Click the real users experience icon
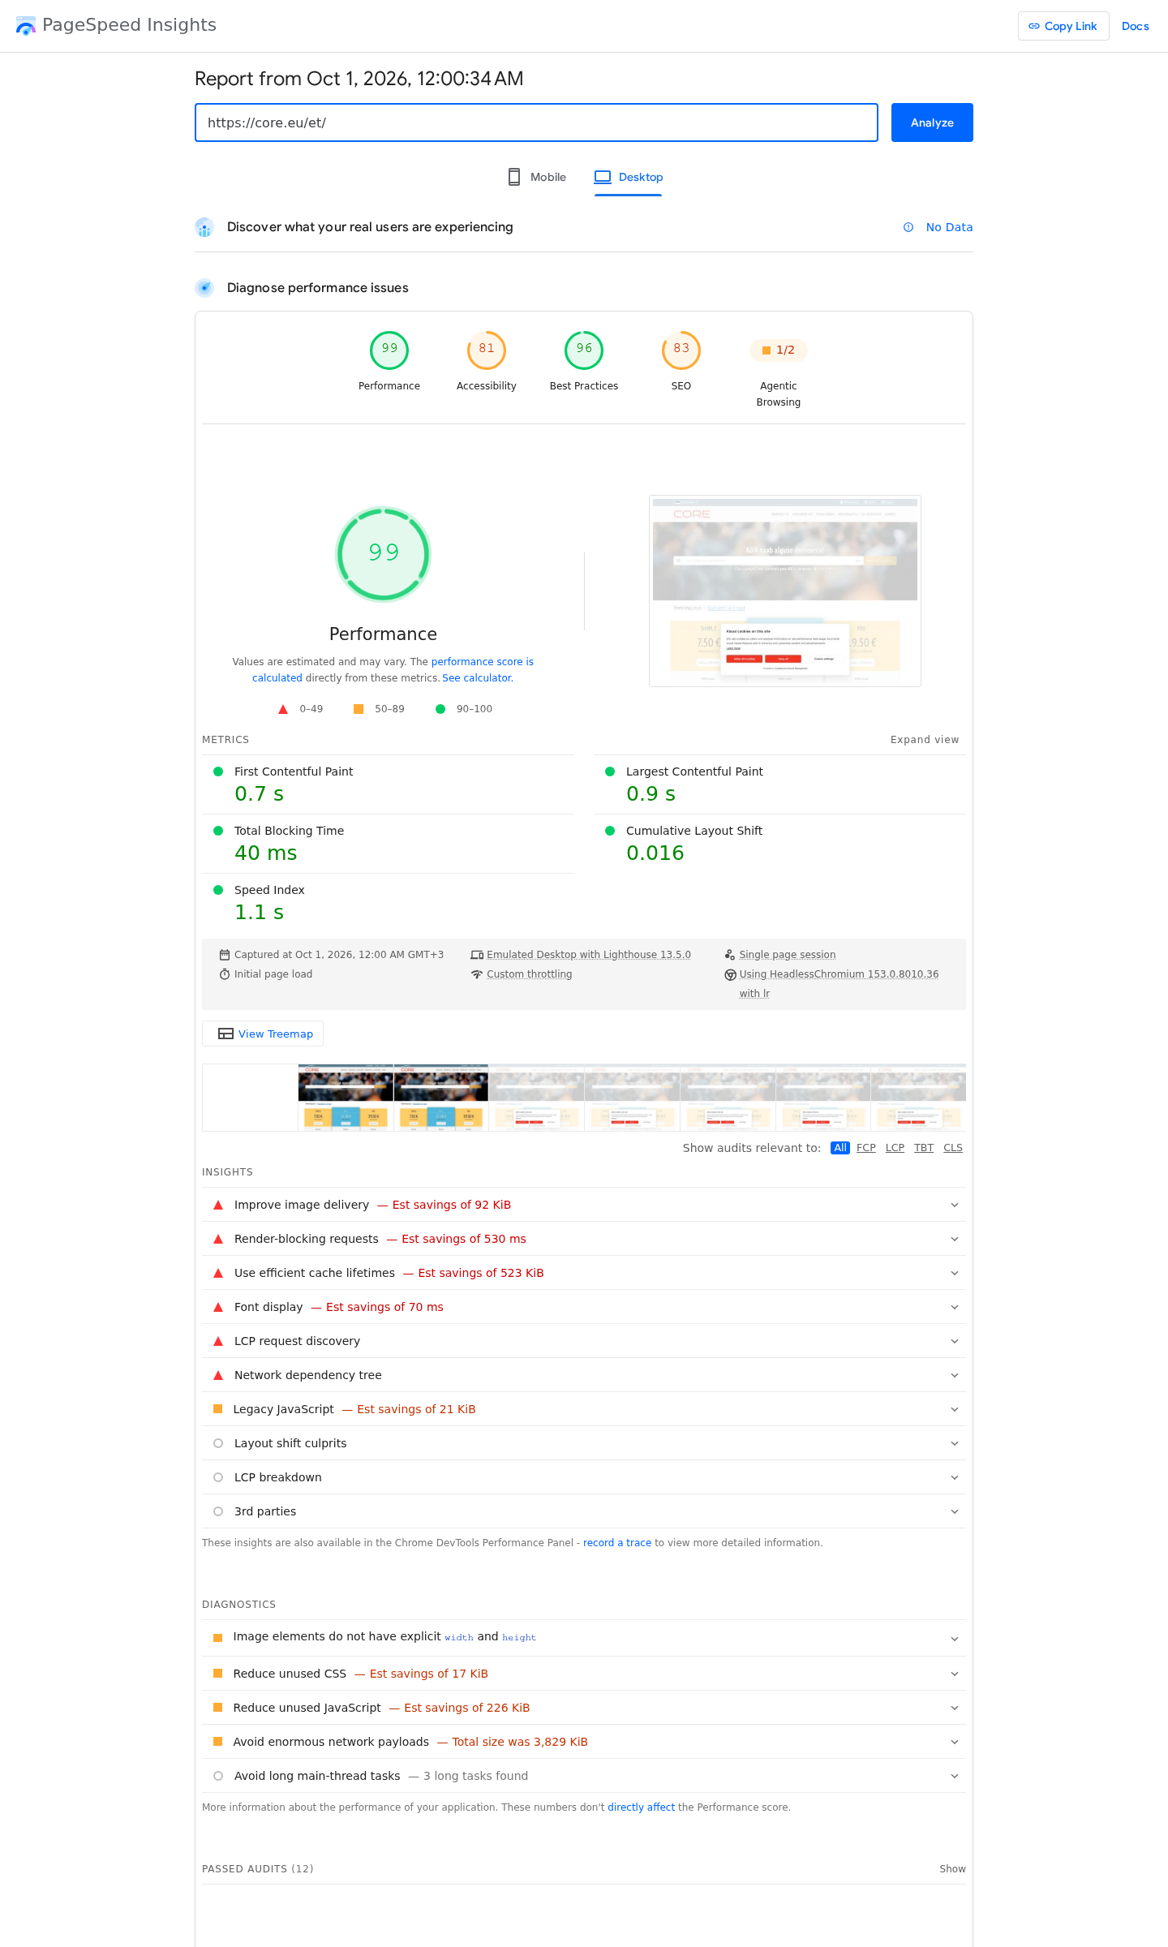The height and width of the screenshot is (1947, 1168). pyautogui.click(x=204, y=227)
